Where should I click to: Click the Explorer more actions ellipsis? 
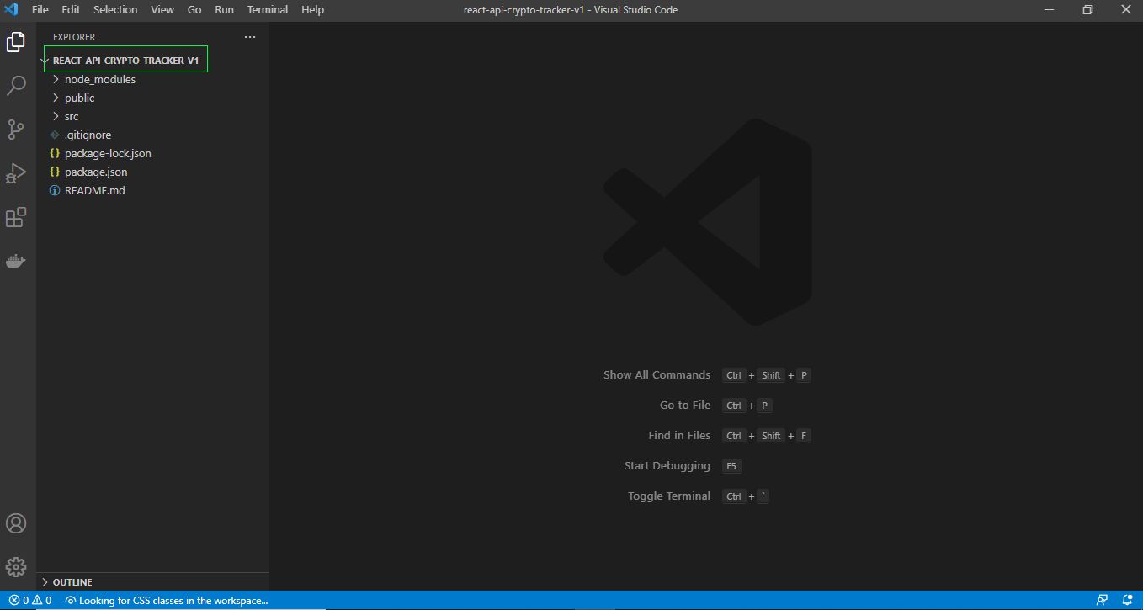pos(249,37)
